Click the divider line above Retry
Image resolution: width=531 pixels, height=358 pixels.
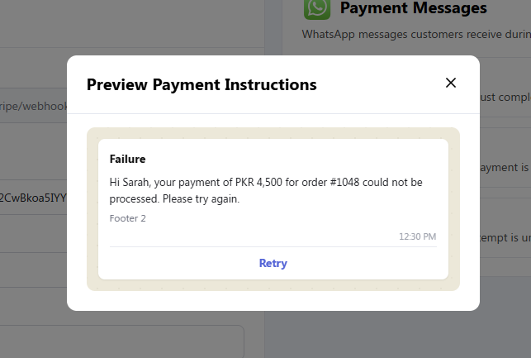click(x=273, y=247)
